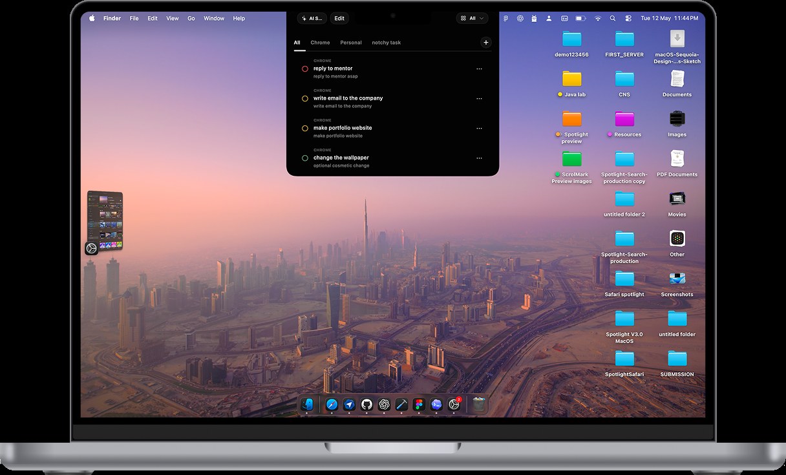Open Finder from the dock

(307, 405)
